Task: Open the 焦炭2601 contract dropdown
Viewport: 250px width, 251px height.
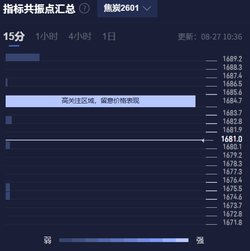Action: tap(127, 8)
